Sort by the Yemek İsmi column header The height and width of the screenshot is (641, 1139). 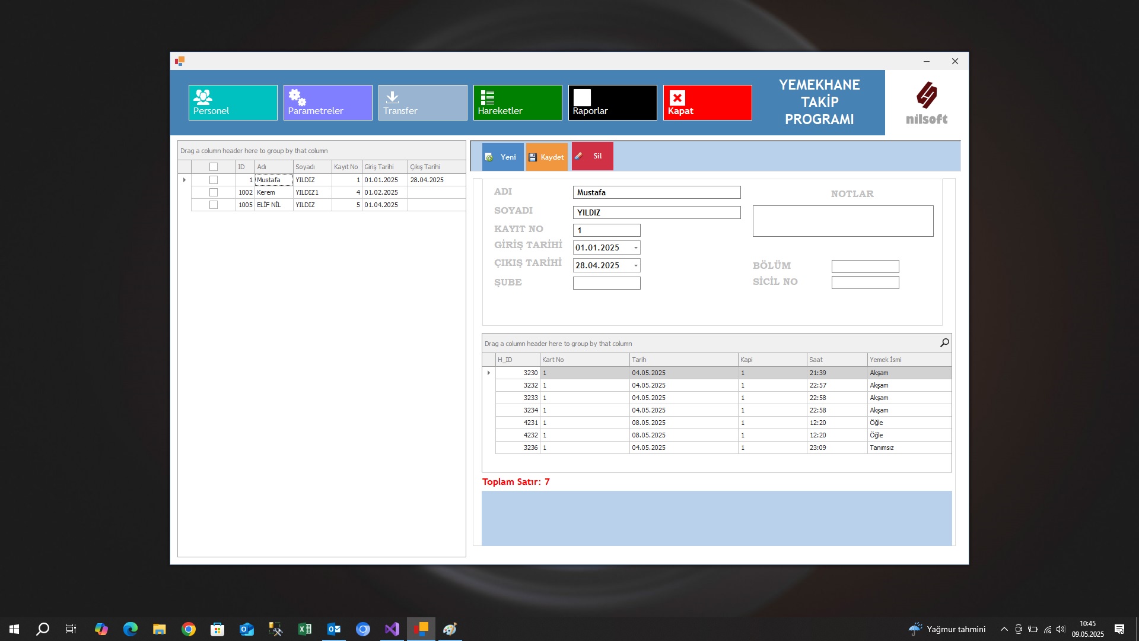[x=908, y=360]
